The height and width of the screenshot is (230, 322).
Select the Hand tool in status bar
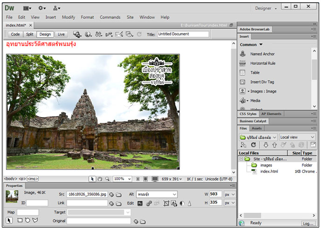click(x=100, y=179)
